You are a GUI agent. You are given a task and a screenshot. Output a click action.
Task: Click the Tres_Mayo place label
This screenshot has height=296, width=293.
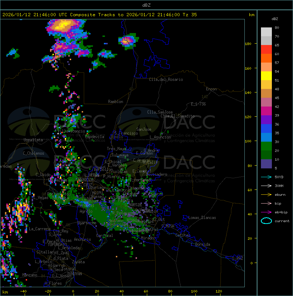(x=116, y=149)
